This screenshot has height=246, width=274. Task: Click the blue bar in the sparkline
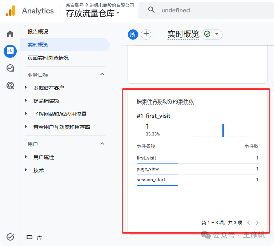223,130
